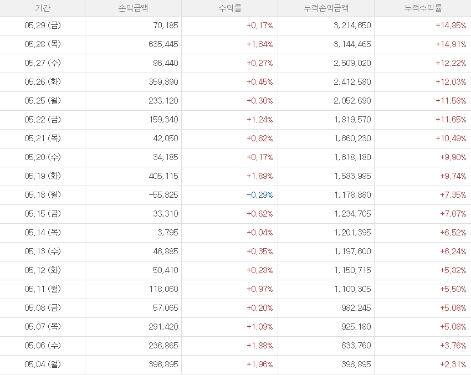This screenshot has width=471, height=375.
Task: Click cumulative amount 633,760
Action: pos(356,345)
